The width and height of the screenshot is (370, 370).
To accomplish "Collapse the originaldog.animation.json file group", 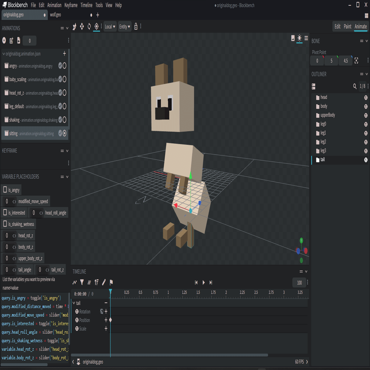I will click(x=4, y=54).
